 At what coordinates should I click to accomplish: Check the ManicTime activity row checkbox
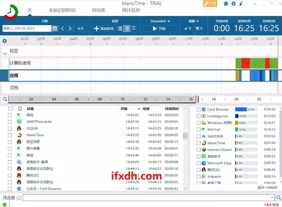tap(10, 135)
